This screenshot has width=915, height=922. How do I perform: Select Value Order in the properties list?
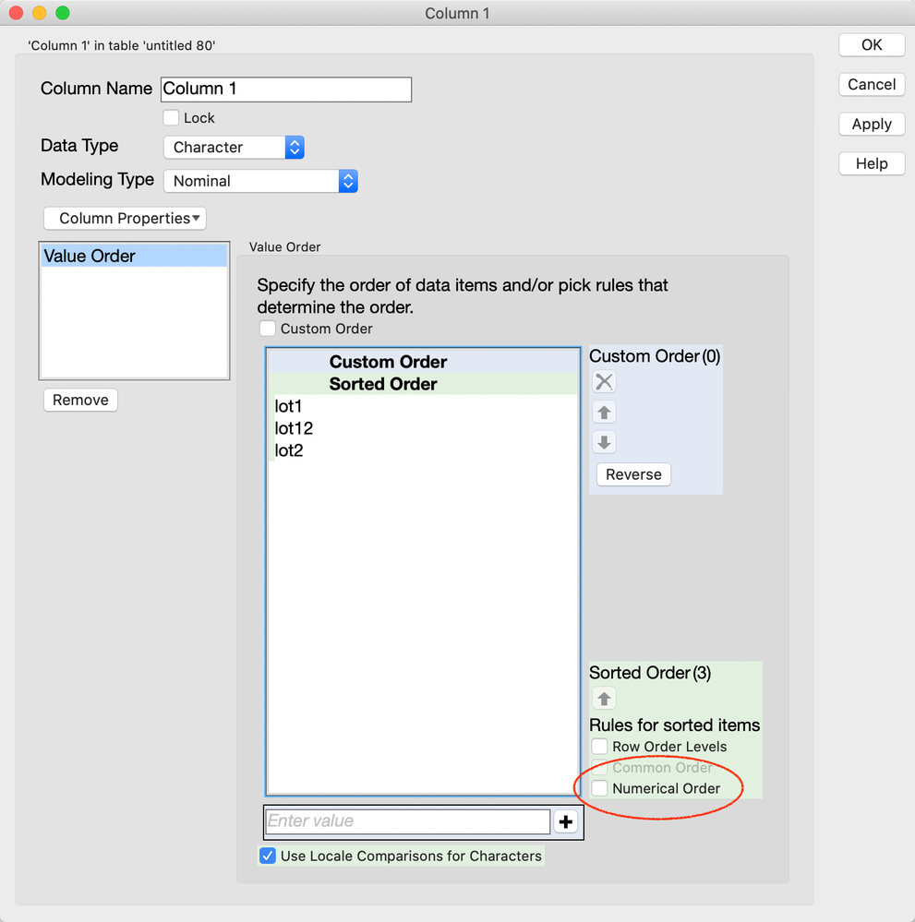(134, 256)
